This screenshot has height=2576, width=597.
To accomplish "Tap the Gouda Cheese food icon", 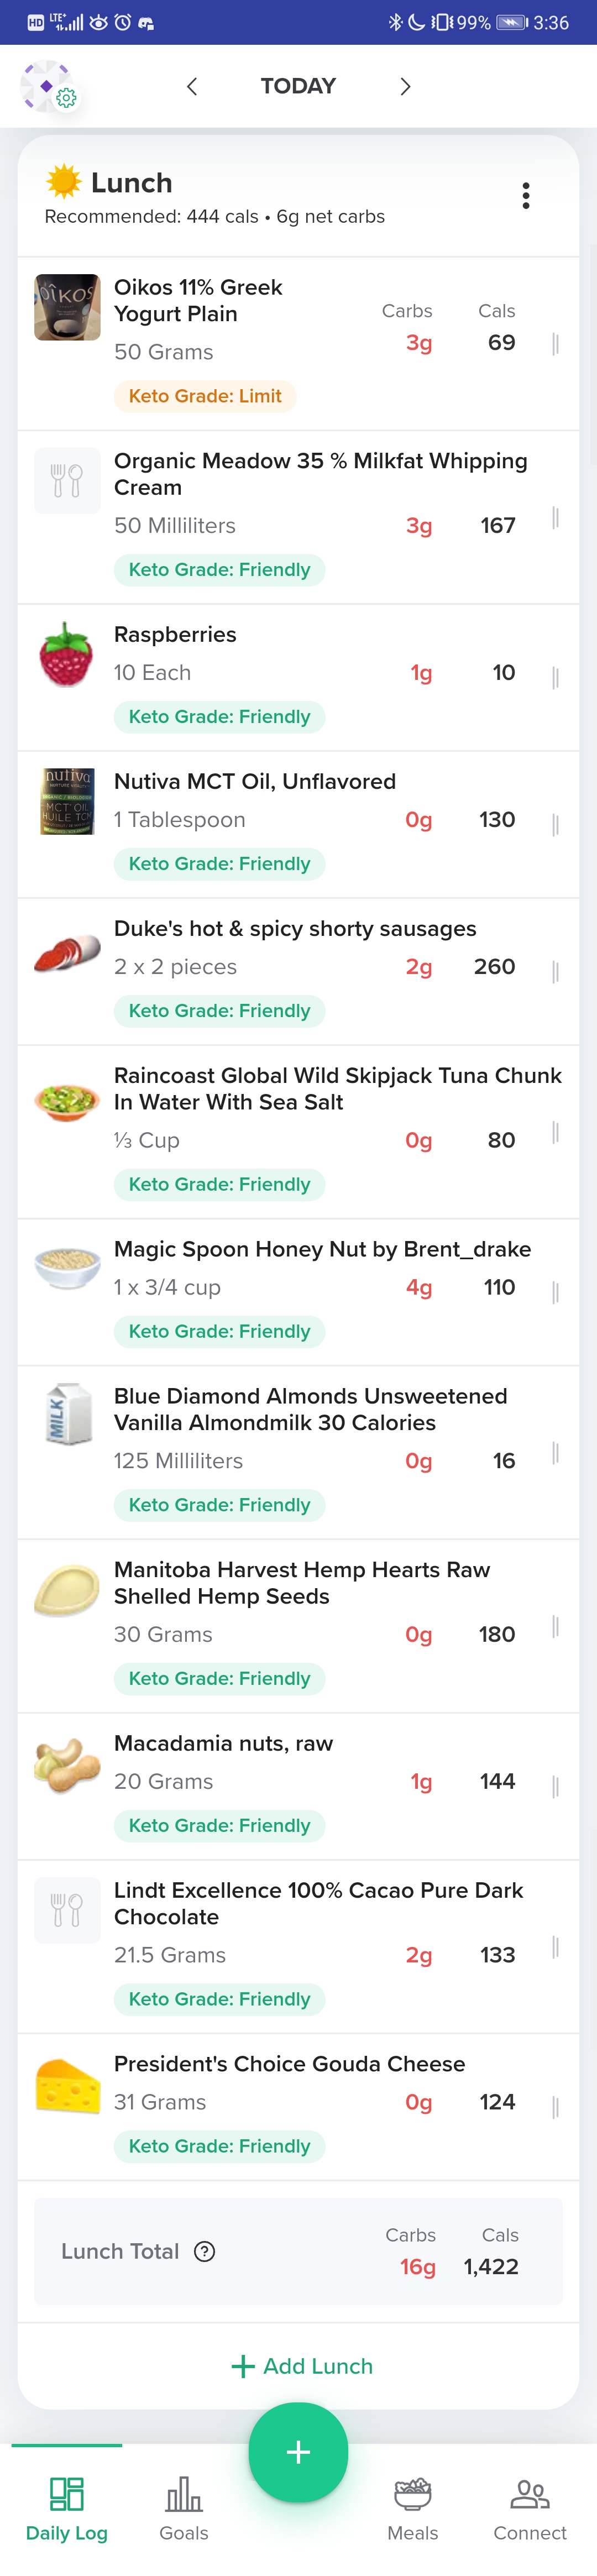I will pos(67,2085).
